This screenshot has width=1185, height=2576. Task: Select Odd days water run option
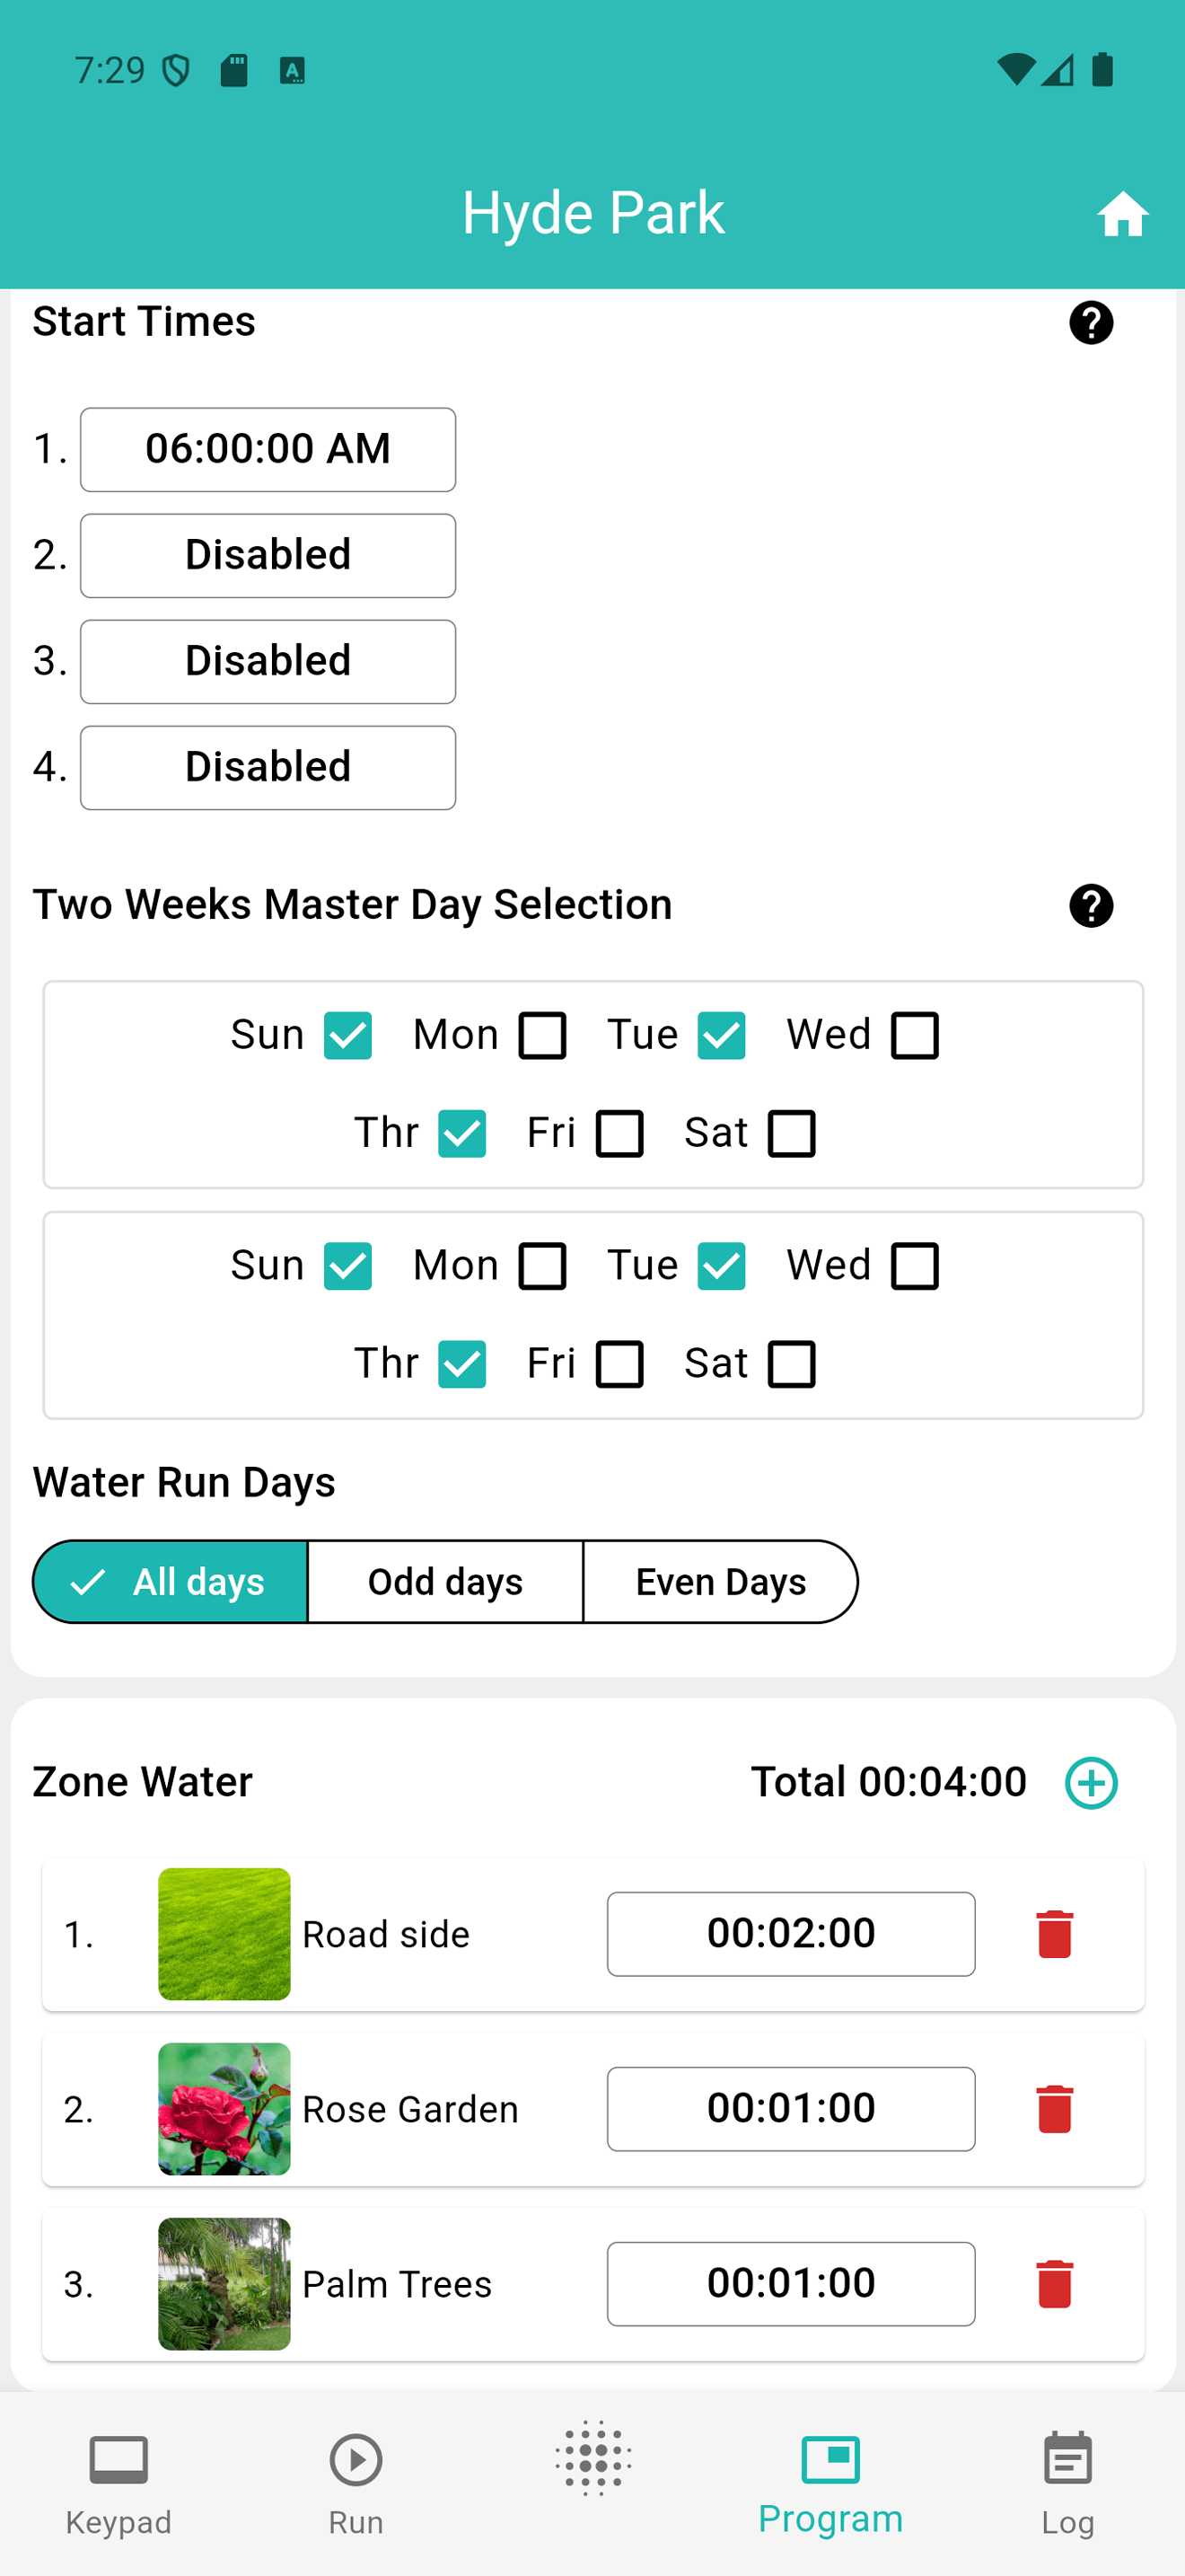(445, 1582)
